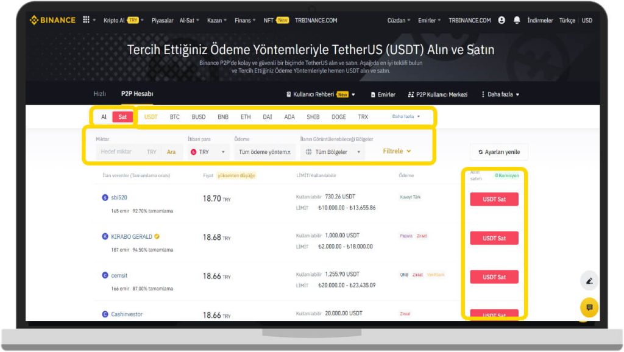Image resolution: width=624 pixels, height=352 pixels.
Task: Open the Tüm ödeme yöntemleri dropdown
Action: click(264, 152)
